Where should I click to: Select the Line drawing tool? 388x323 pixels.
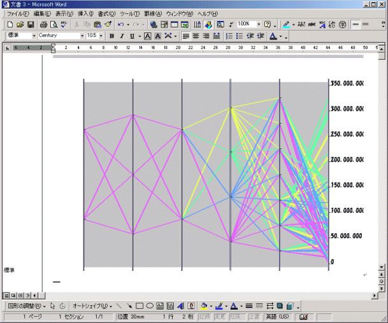point(119,306)
